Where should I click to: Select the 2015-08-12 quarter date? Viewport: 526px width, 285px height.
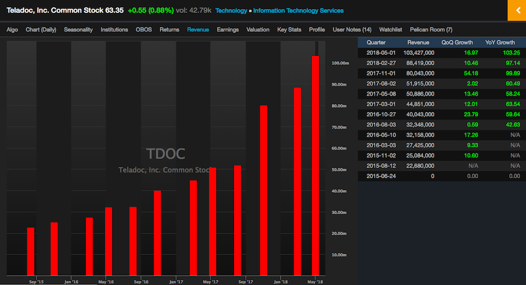381,166
